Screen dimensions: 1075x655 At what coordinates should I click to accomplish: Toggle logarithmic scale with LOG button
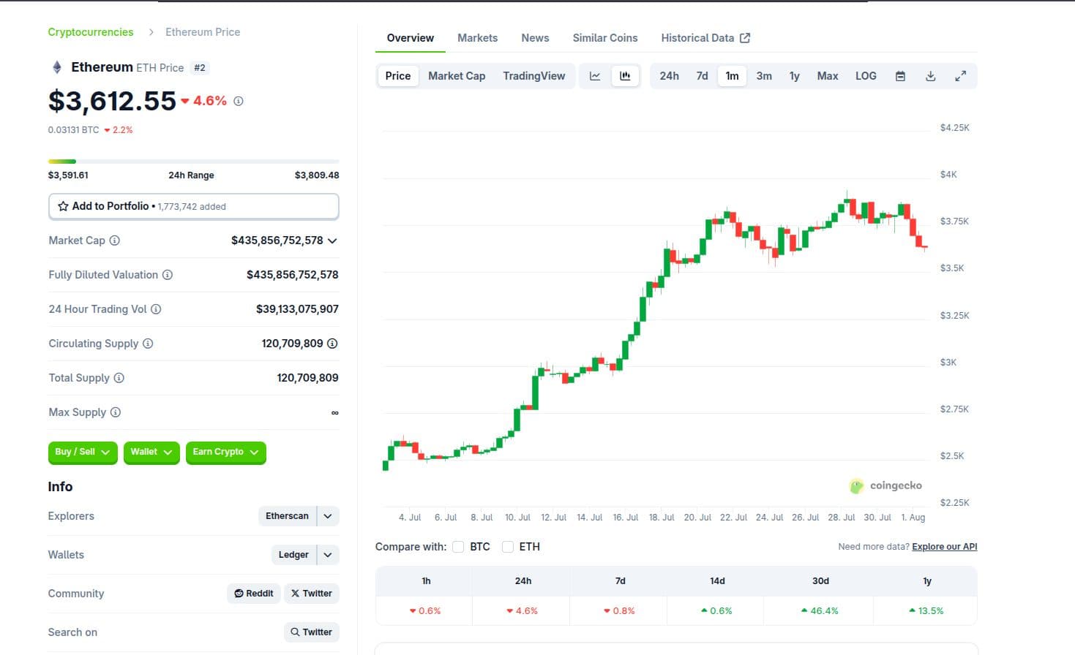[x=865, y=75]
